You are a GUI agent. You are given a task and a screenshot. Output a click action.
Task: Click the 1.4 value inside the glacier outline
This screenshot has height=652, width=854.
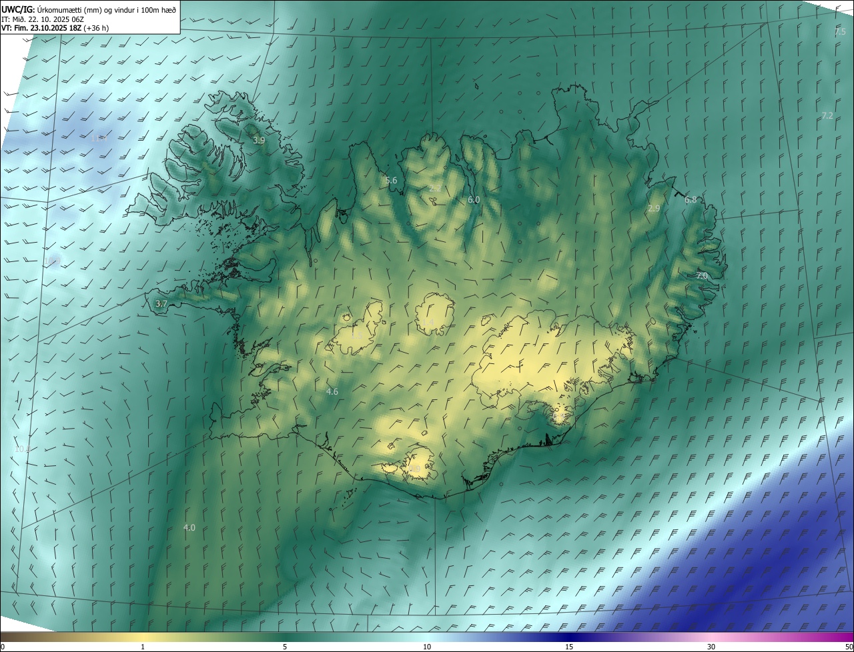click(x=428, y=322)
